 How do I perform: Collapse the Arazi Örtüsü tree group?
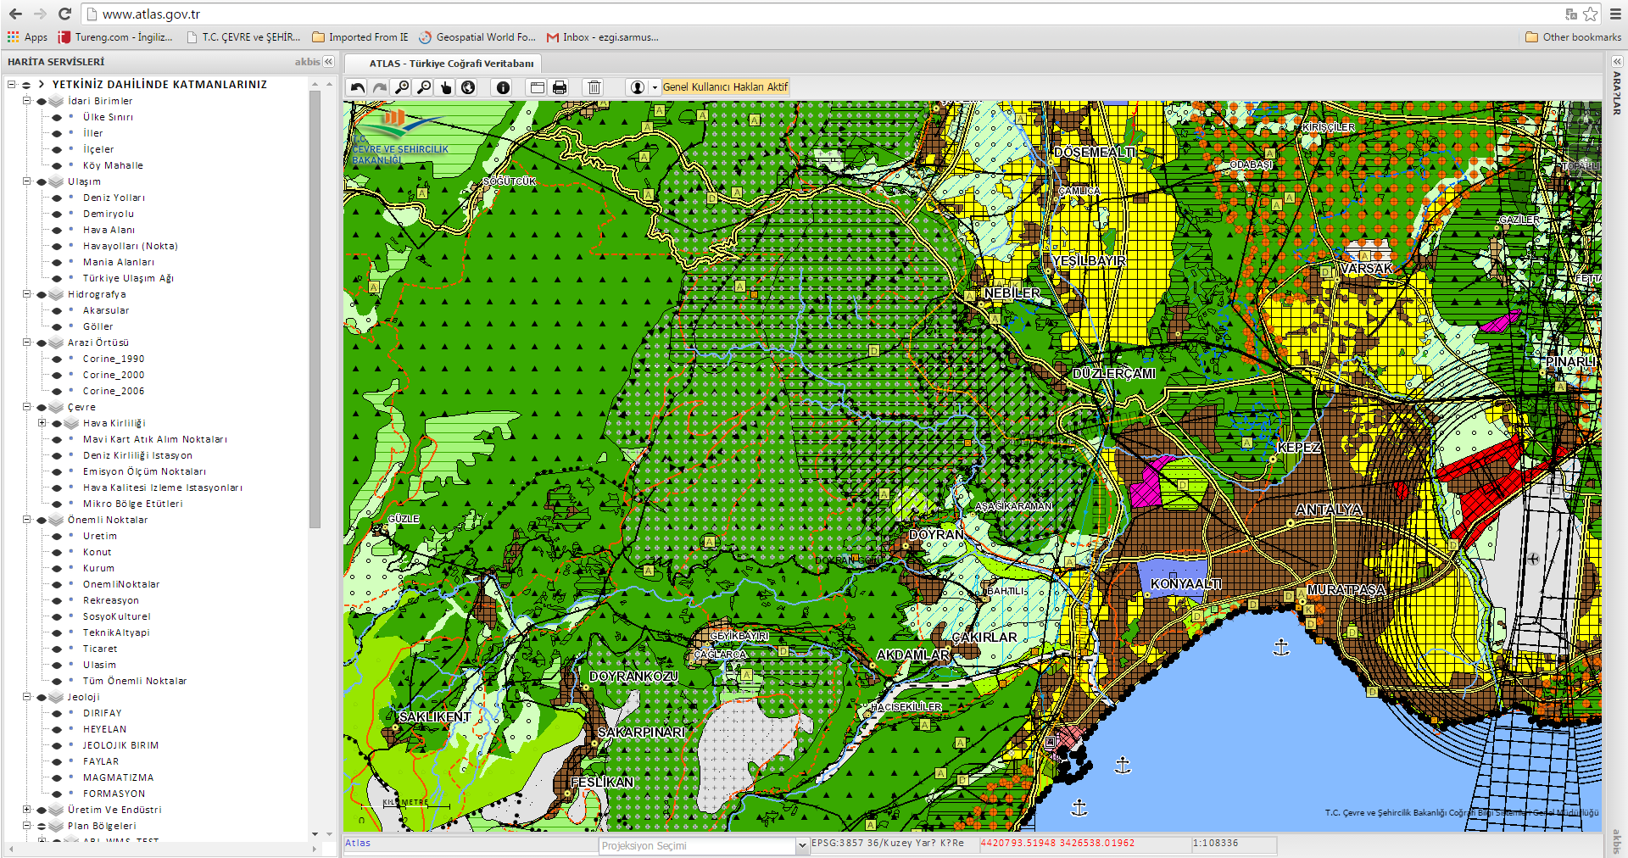tap(26, 343)
